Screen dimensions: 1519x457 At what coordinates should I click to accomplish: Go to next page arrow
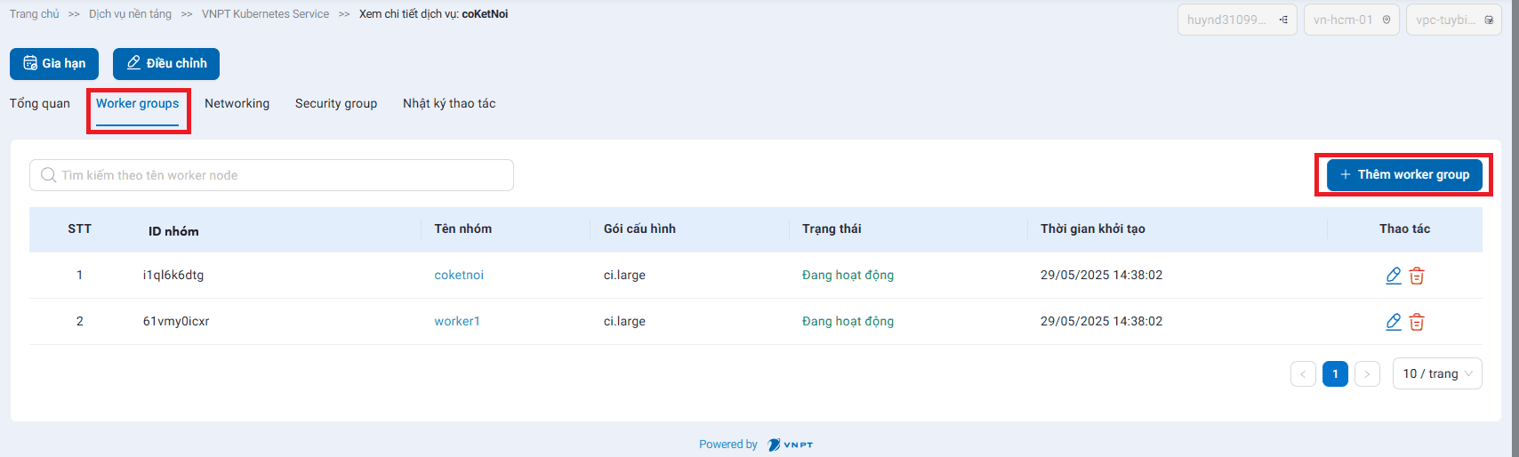pos(1367,374)
